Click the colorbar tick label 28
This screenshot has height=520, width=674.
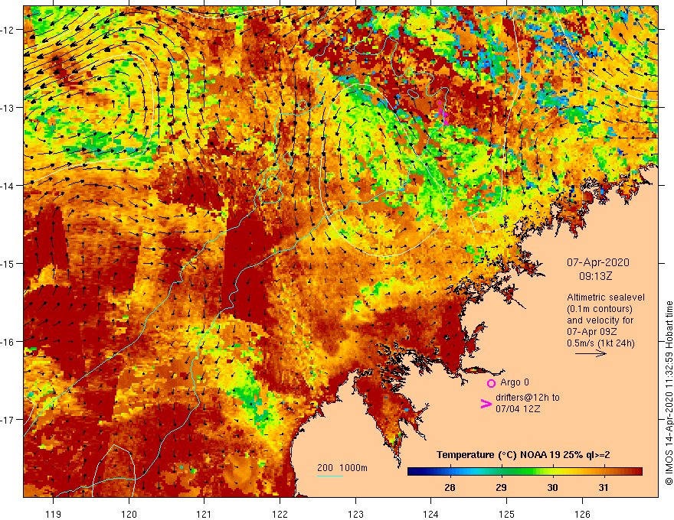coord(450,487)
